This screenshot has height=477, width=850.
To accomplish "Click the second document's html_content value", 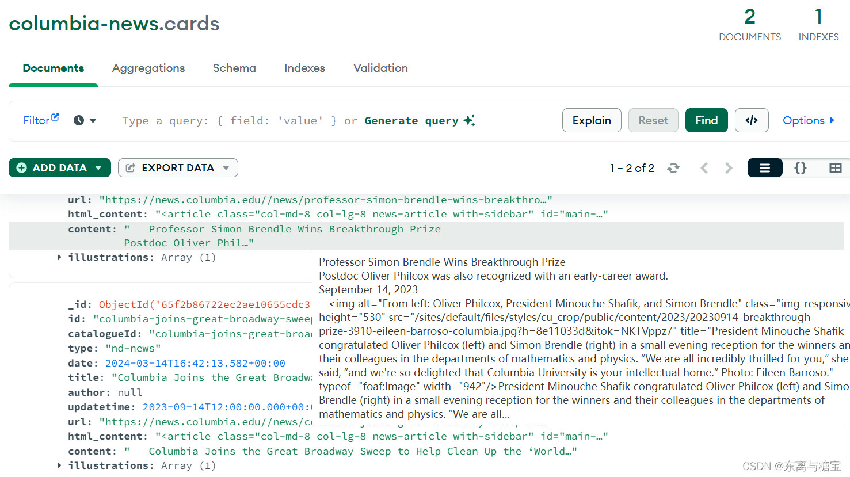I will pos(382,436).
